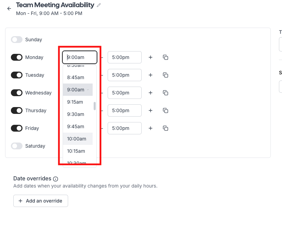Click the Add an override button
This screenshot has height=238, width=282.
[x=41, y=201]
